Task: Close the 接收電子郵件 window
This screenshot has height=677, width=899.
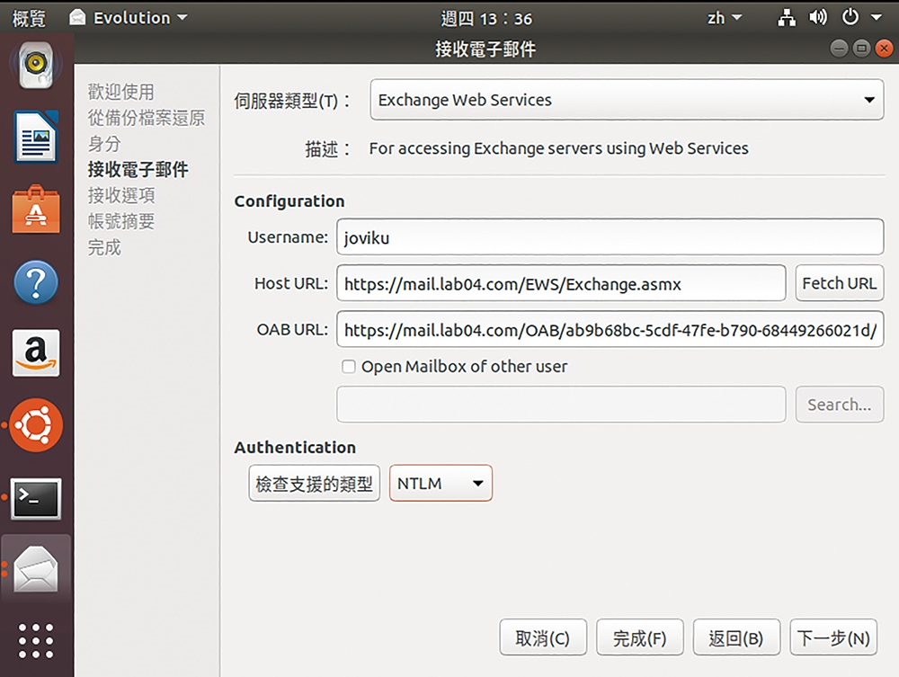Action: coord(884,49)
